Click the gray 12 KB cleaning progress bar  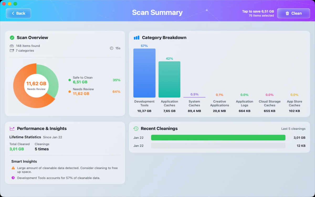[x=218, y=146]
